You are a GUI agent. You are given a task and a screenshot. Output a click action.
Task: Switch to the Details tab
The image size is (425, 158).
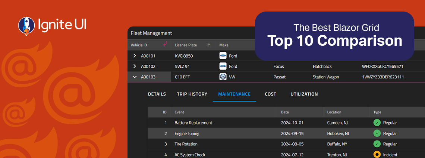(x=157, y=94)
